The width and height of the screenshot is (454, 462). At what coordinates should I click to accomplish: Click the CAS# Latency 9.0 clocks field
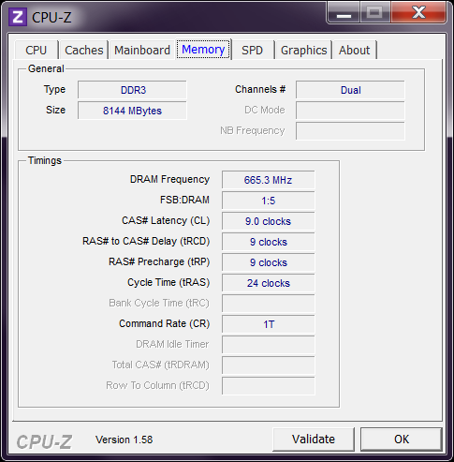pyautogui.click(x=269, y=221)
